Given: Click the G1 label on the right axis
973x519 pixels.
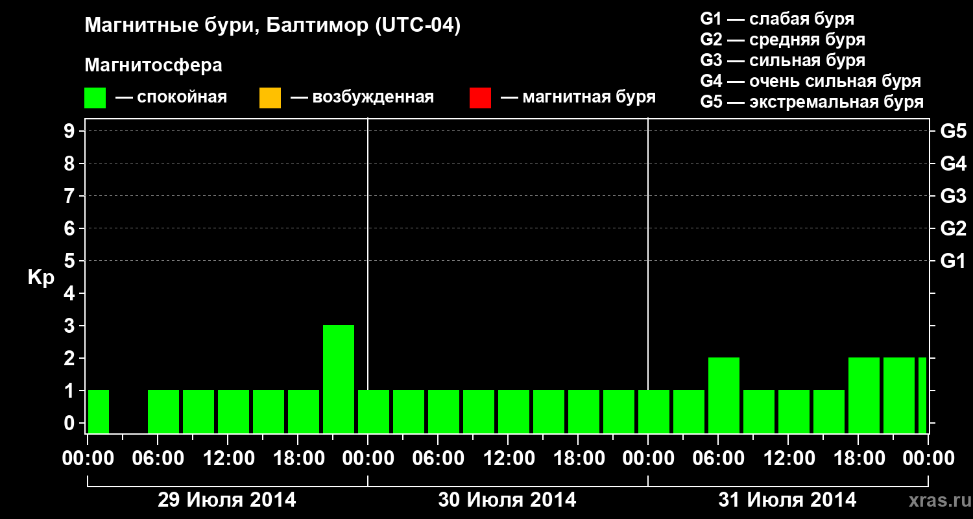Looking at the screenshot, I should 954,261.
